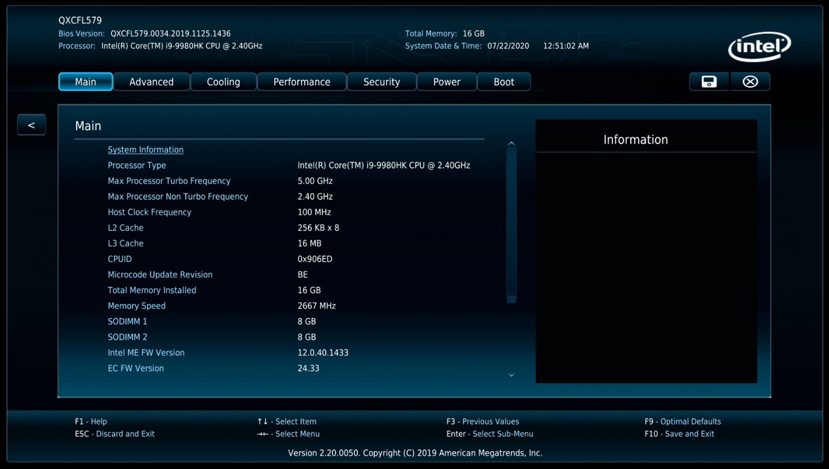Click the 100 MHz value

pos(314,212)
